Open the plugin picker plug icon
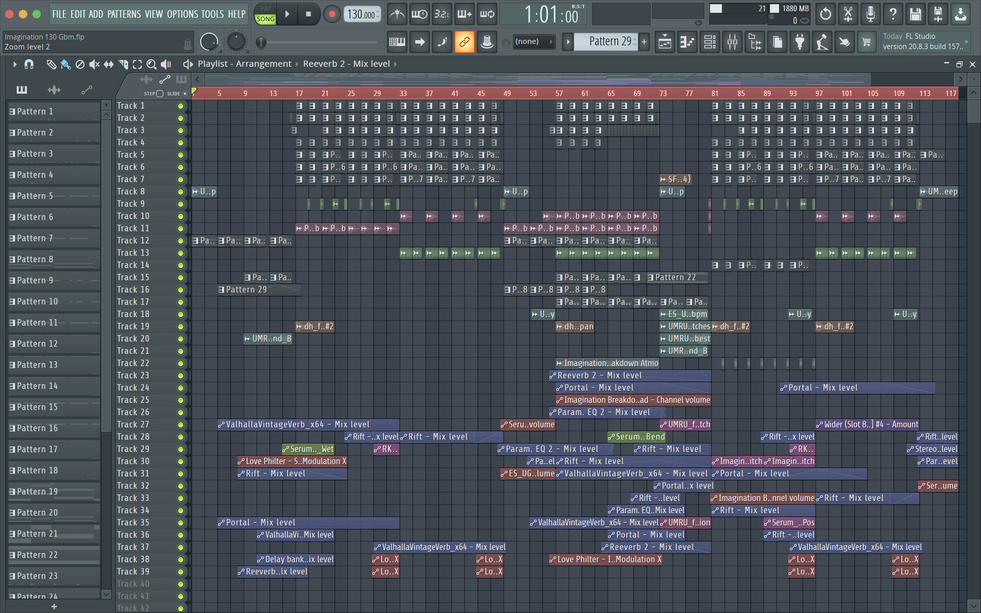 [x=799, y=42]
